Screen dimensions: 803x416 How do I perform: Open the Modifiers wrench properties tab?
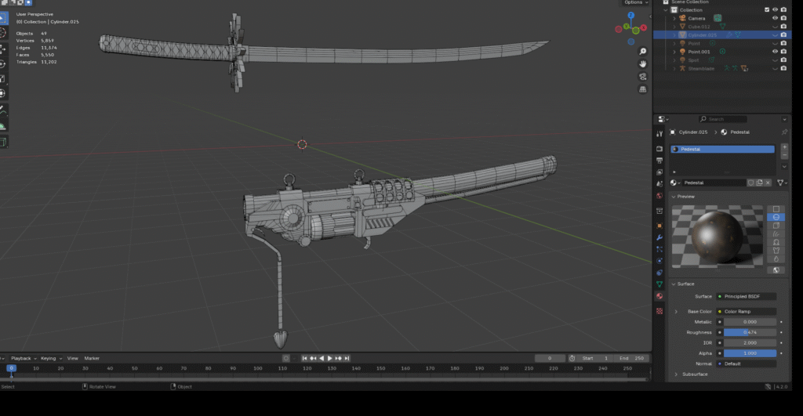659,237
